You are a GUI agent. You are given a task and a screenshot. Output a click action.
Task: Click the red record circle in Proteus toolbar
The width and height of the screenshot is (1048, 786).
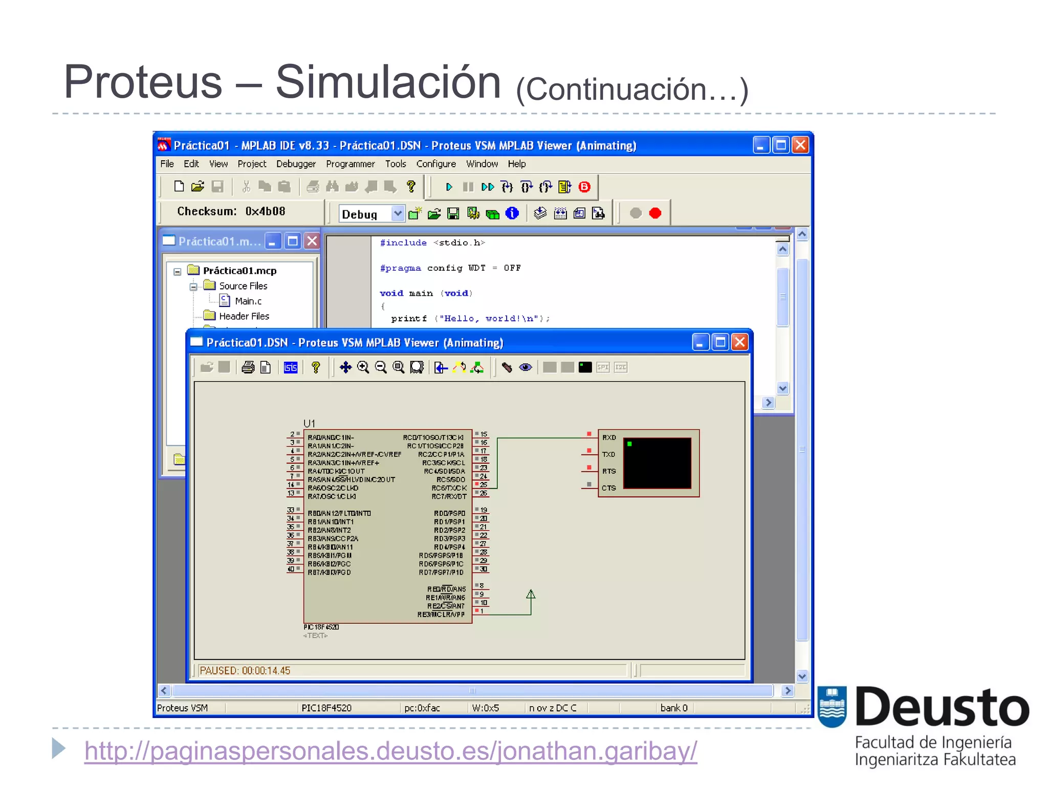(655, 213)
